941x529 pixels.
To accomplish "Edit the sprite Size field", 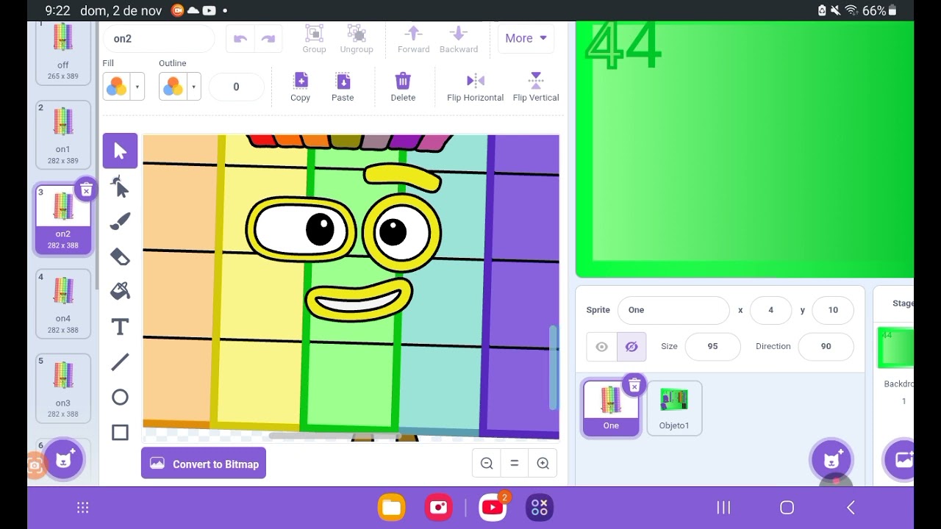I will tap(712, 347).
